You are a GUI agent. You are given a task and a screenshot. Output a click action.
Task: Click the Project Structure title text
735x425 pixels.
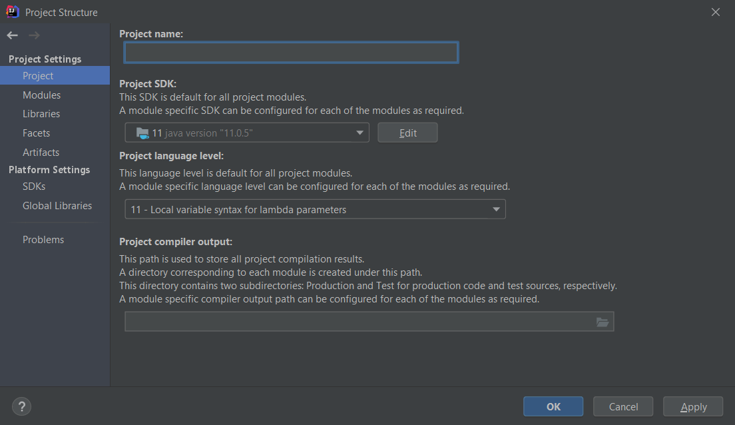(x=61, y=13)
